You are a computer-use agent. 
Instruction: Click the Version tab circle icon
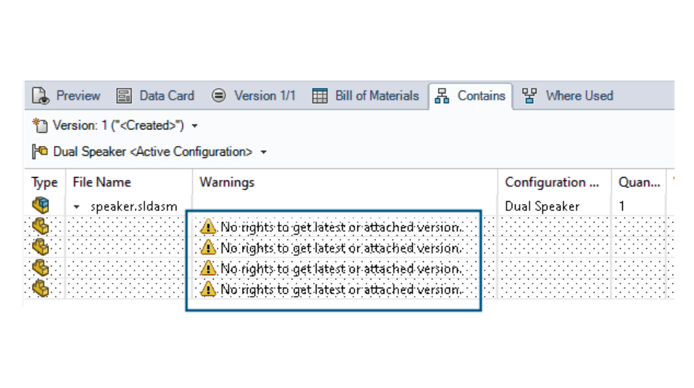[x=218, y=95]
